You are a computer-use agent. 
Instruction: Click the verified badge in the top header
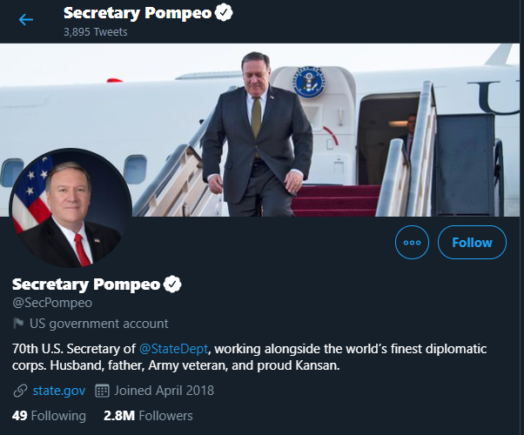[224, 14]
